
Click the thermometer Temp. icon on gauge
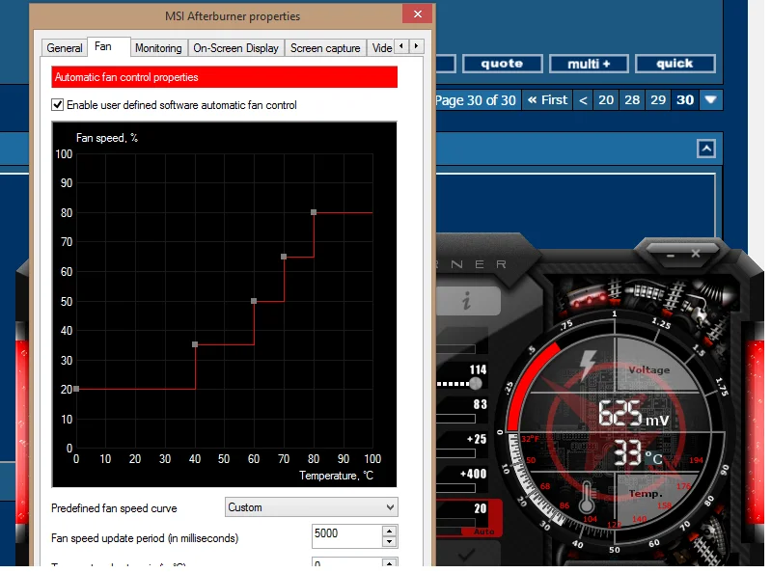pos(586,498)
